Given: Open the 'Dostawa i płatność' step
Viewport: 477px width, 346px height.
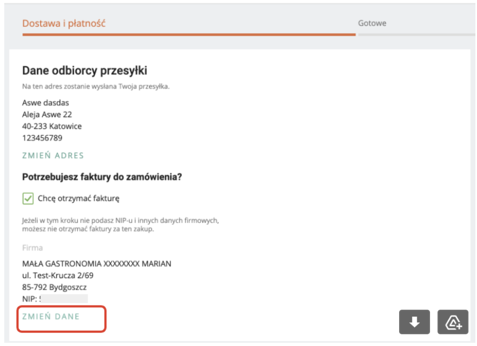Looking at the screenshot, I should click(64, 23).
